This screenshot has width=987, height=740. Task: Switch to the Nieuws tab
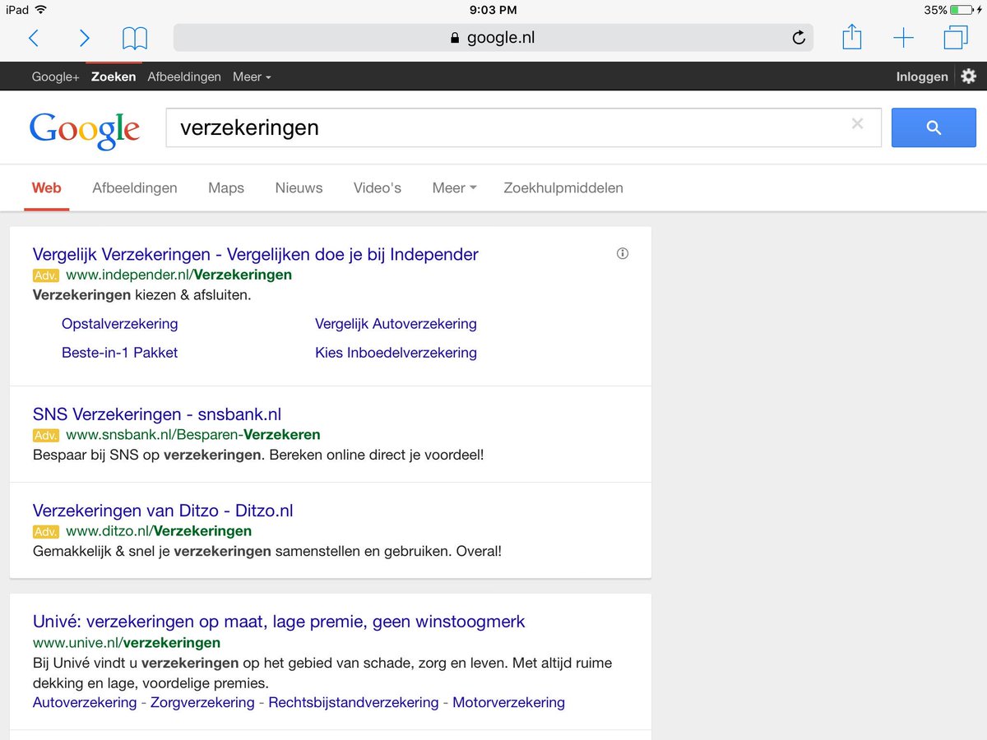[299, 187]
